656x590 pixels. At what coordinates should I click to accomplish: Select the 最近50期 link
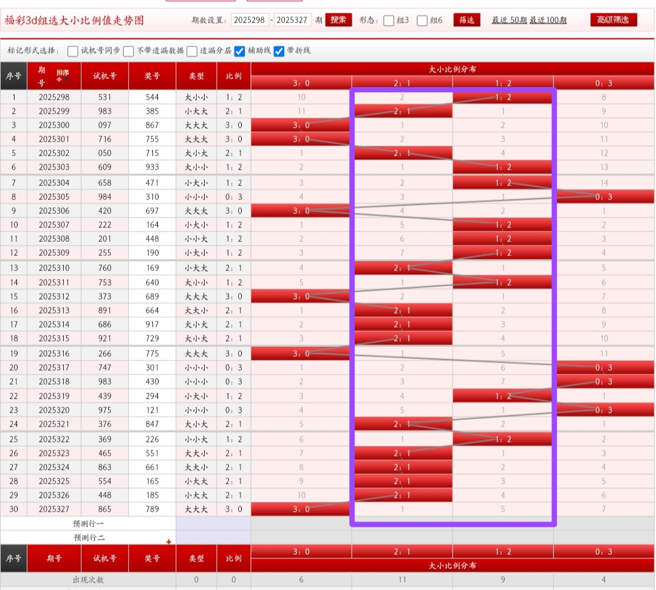[509, 20]
